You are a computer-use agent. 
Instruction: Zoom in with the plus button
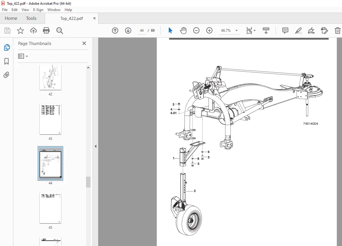pyautogui.click(x=209, y=31)
